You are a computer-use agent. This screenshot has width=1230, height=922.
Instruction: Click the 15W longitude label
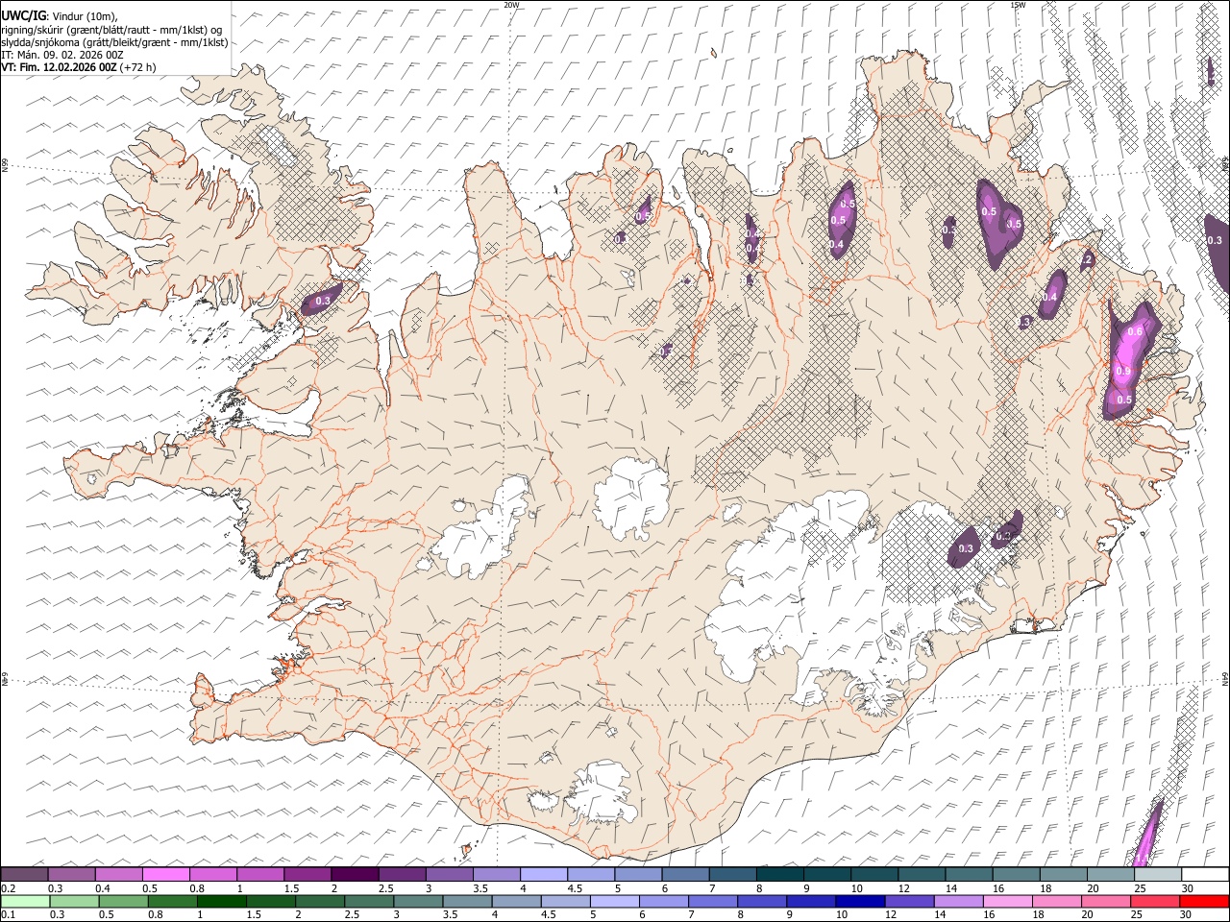click(x=1018, y=5)
